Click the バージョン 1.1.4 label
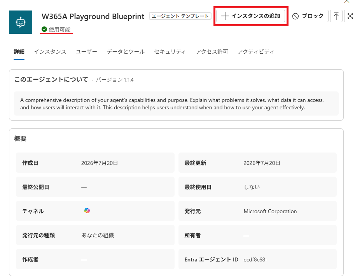Viewport: 355px width, 277px height. point(115,80)
